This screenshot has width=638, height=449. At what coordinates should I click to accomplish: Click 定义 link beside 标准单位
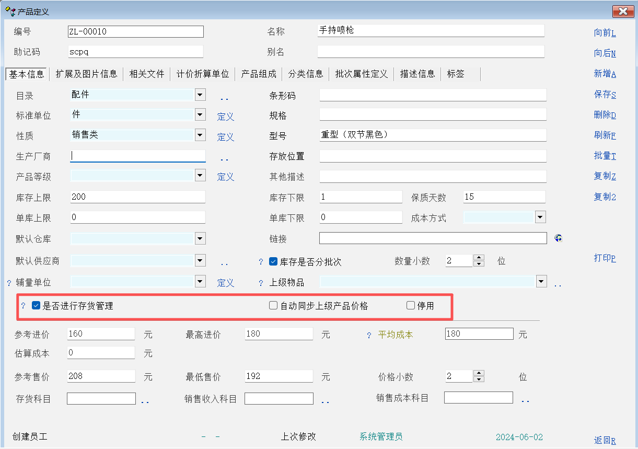[226, 117]
